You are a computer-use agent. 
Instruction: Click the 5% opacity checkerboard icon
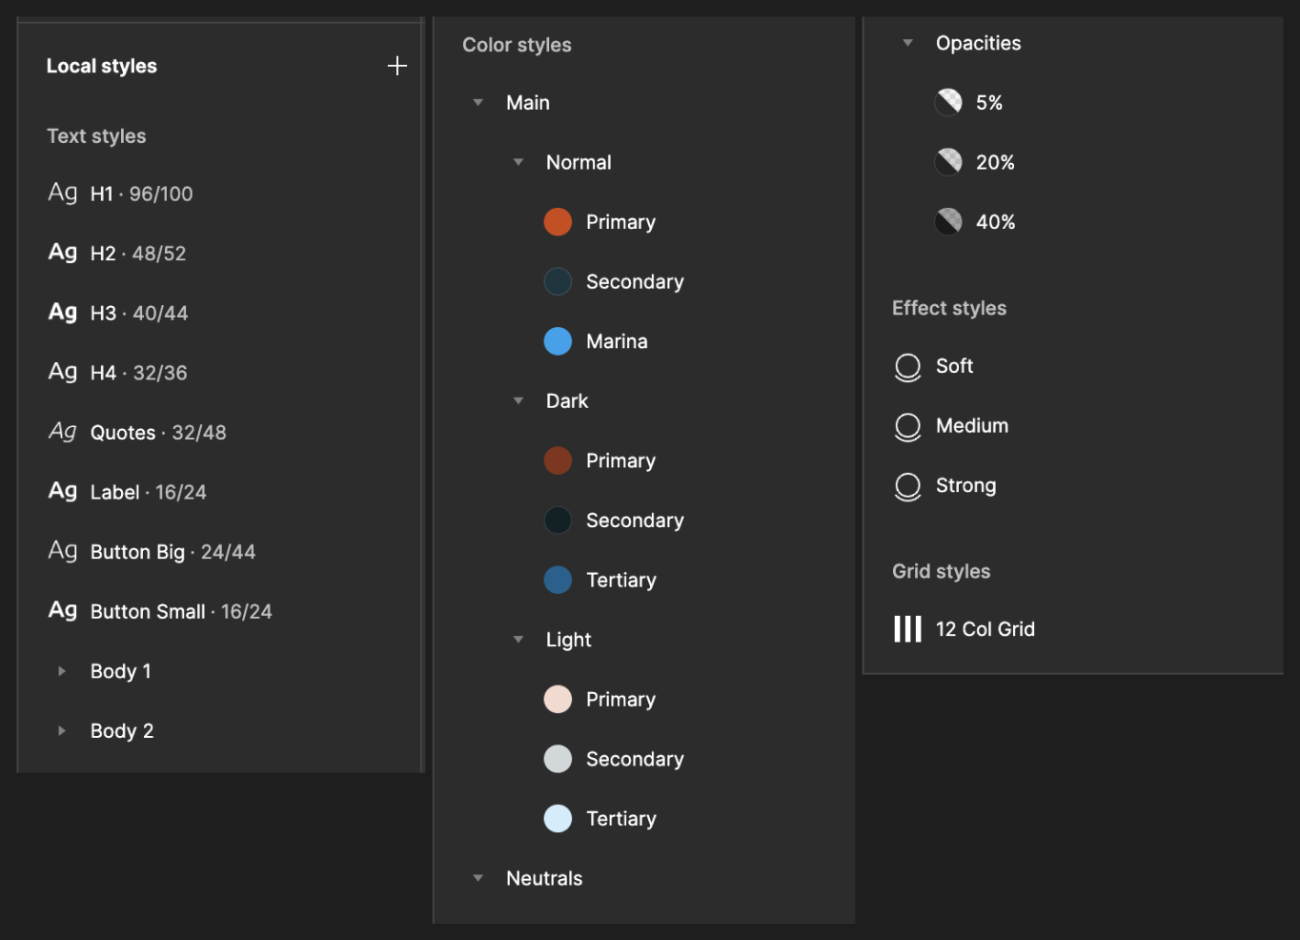[x=948, y=102]
